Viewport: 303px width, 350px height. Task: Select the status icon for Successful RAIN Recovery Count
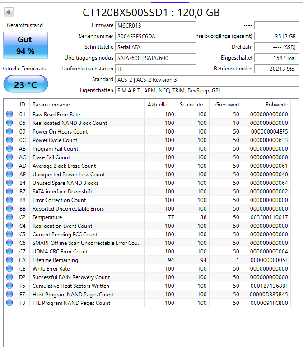pos(9,277)
